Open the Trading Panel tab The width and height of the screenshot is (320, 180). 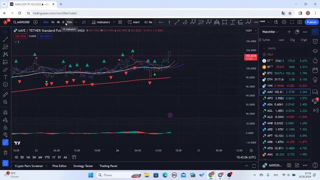pyautogui.click(x=108, y=166)
